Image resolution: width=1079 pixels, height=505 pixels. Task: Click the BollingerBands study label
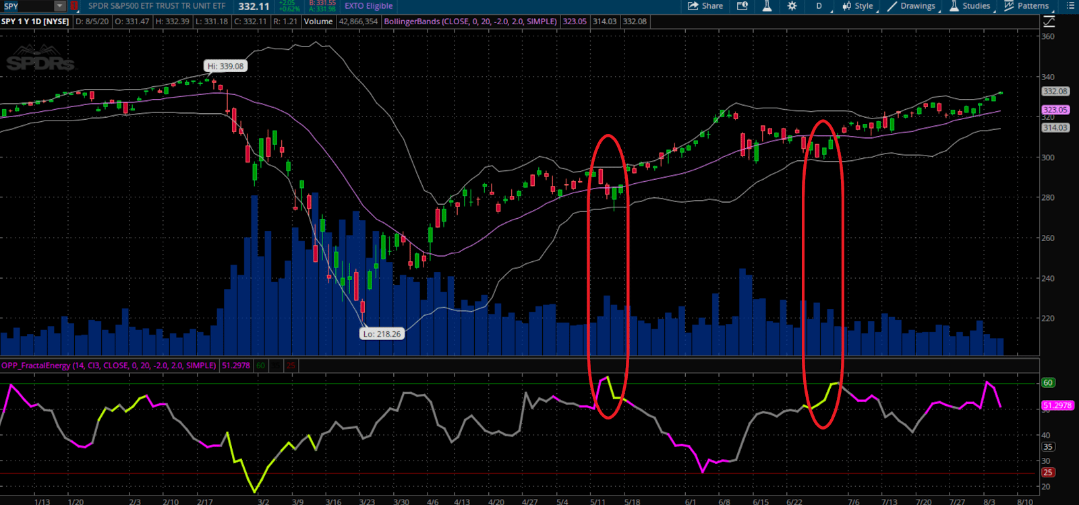pos(470,22)
